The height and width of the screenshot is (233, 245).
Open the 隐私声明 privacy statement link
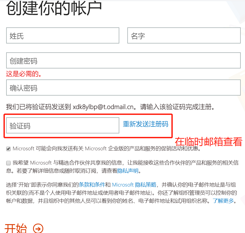coord(128,171)
